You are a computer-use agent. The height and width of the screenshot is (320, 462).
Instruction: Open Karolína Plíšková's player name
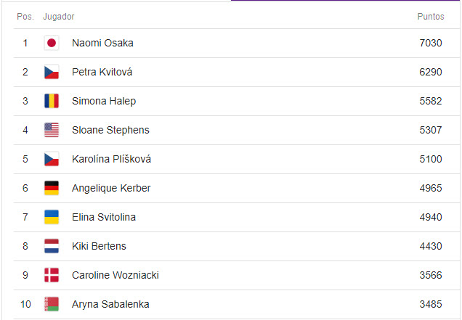coord(111,159)
